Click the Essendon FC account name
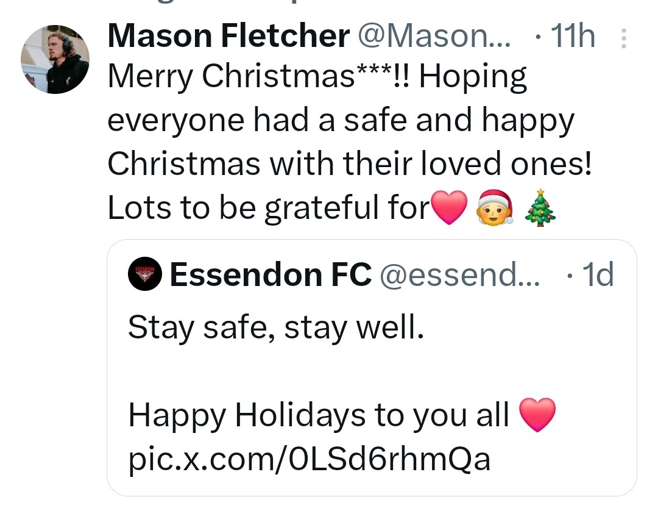 271,274
